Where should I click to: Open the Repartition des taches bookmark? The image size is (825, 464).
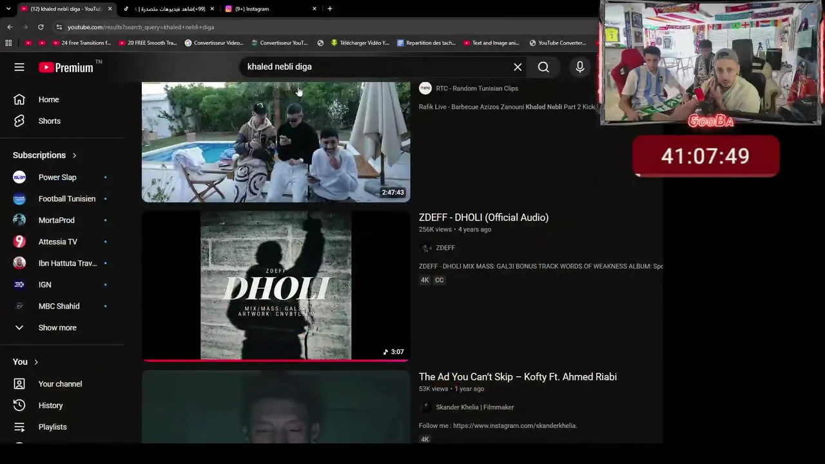click(426, 43)
